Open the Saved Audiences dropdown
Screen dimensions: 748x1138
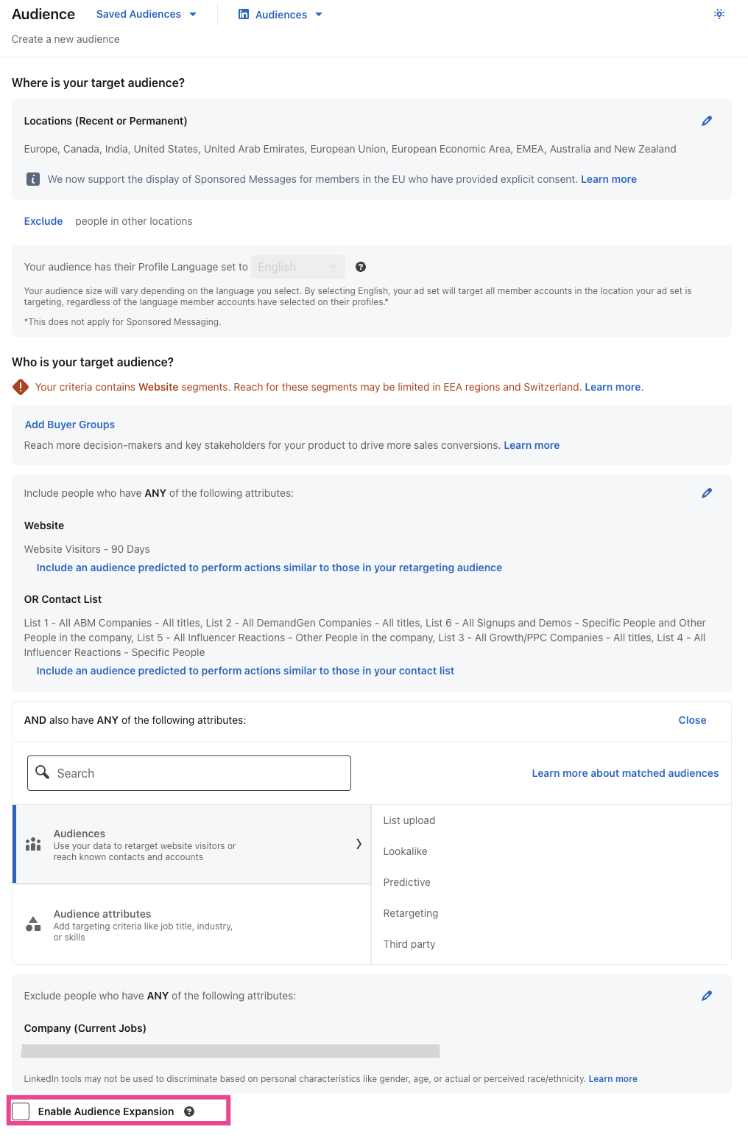tap(146, 14)
